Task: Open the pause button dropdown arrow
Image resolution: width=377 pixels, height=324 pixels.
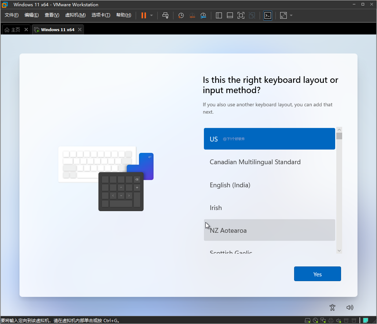Action: click(151, 15)
